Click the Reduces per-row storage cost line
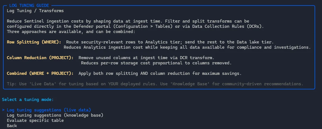The height and width of the screenshot is (129, 322). point(156,63)
